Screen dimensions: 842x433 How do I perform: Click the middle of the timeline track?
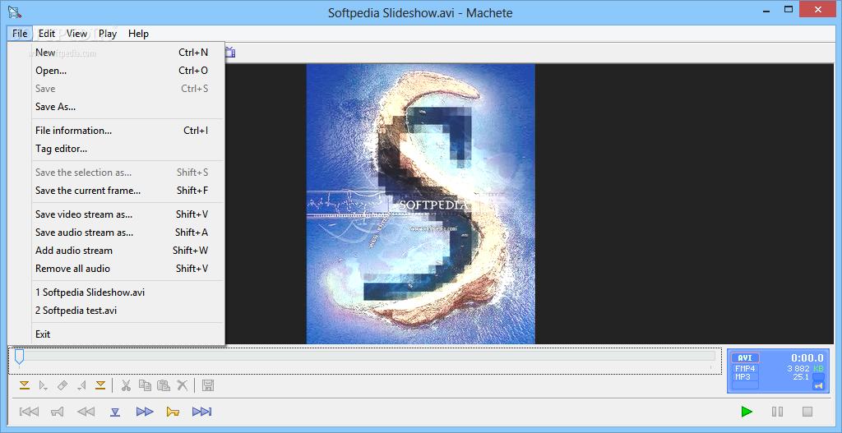coord(367,356)
